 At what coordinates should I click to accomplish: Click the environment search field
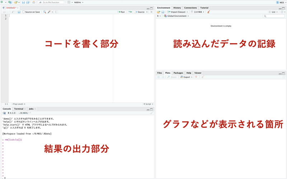274,16
